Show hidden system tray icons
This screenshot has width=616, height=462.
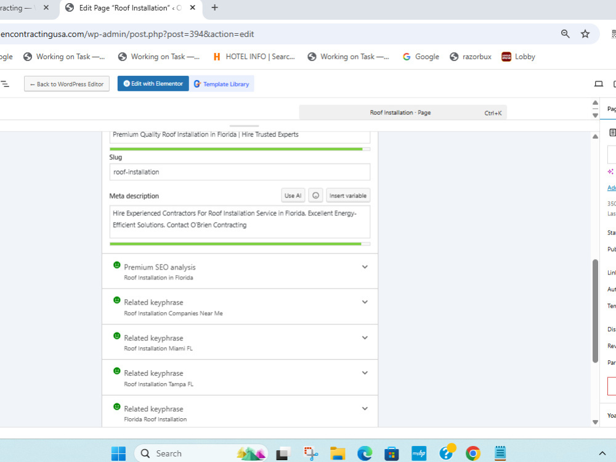(602, 453)
